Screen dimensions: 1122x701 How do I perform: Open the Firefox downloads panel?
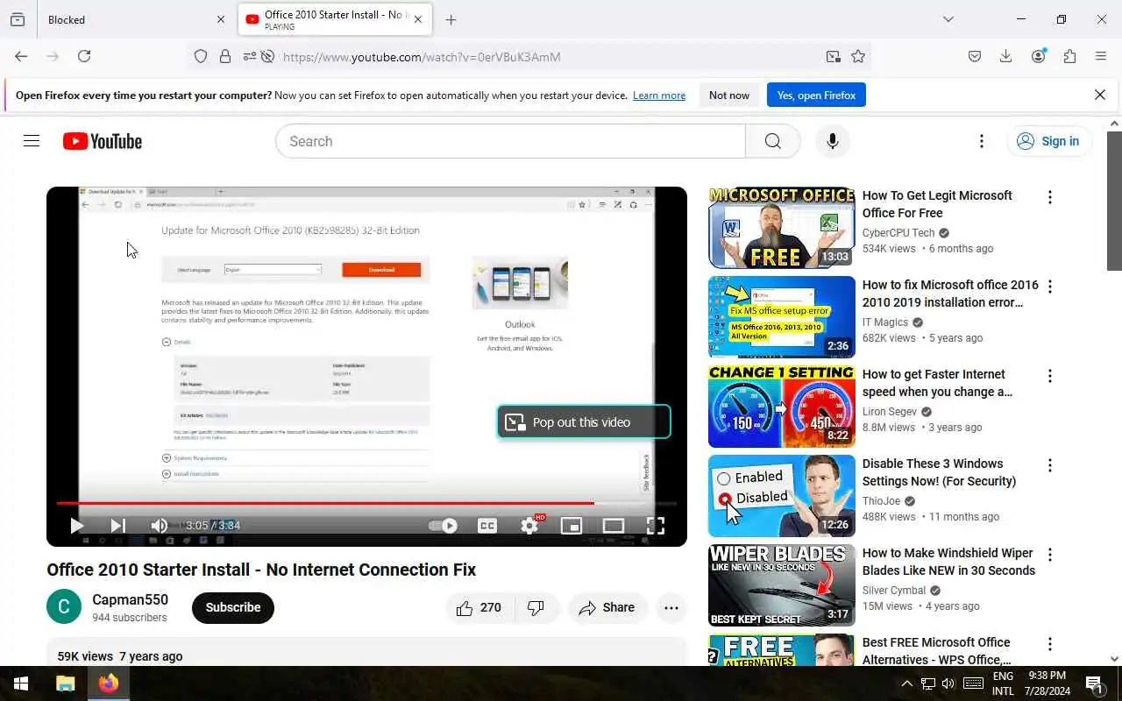coord(1006,56)
